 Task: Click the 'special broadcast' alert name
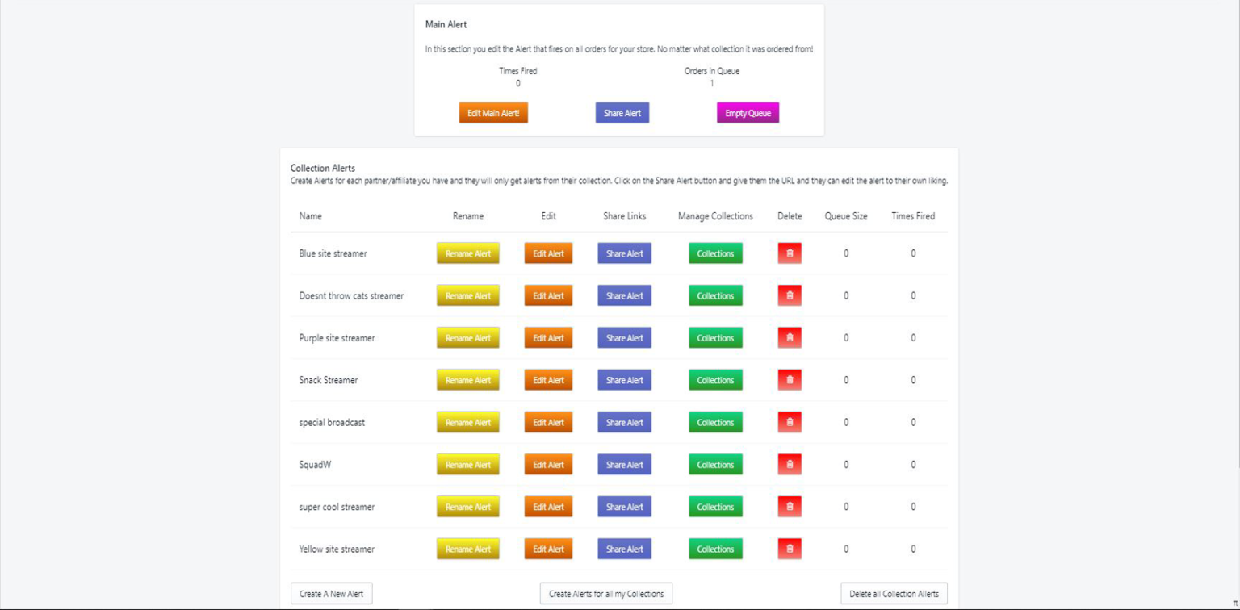pos(332,422)
